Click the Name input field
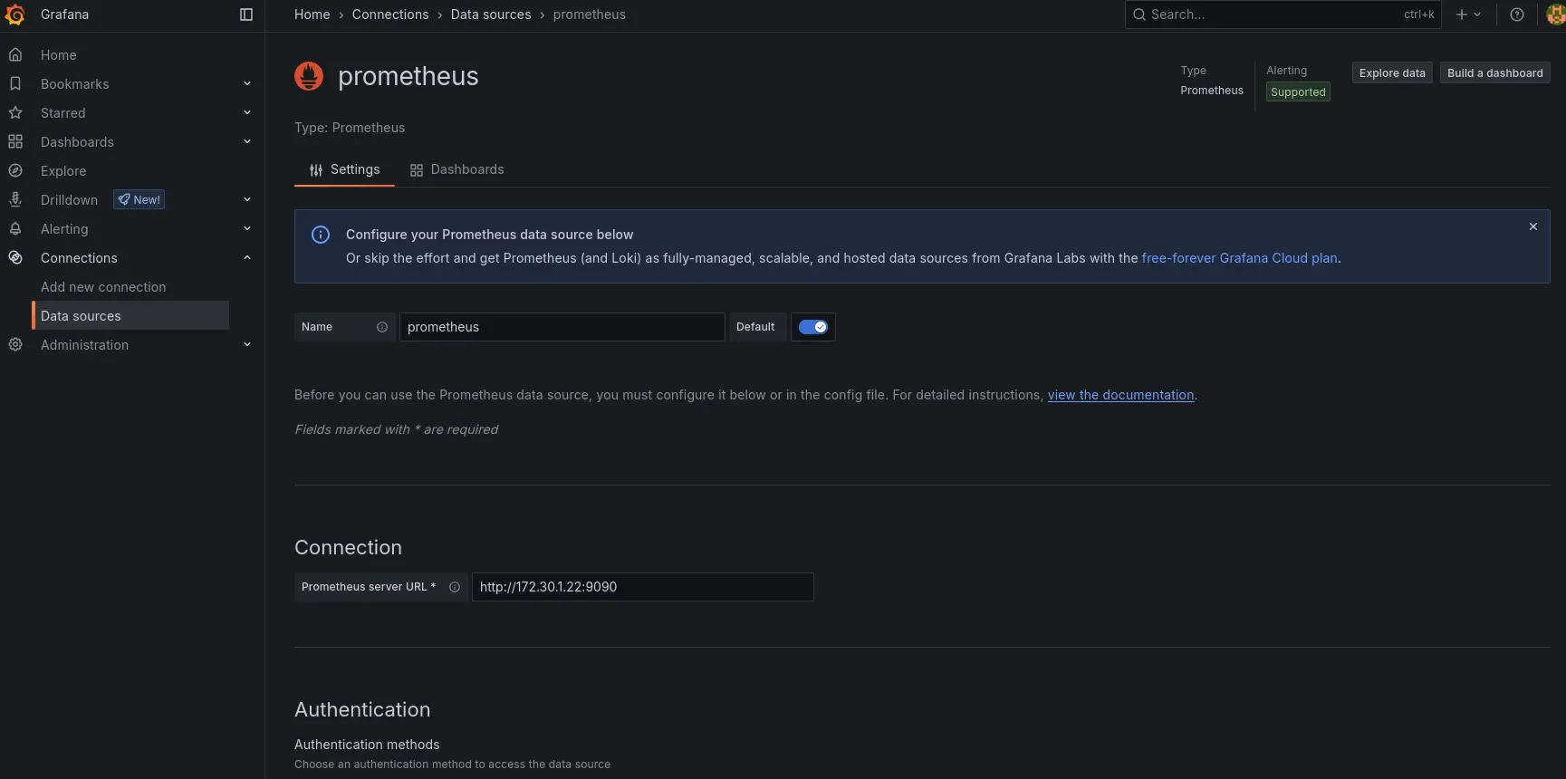This screenshot has width=1566, height=779. [562, 327]
